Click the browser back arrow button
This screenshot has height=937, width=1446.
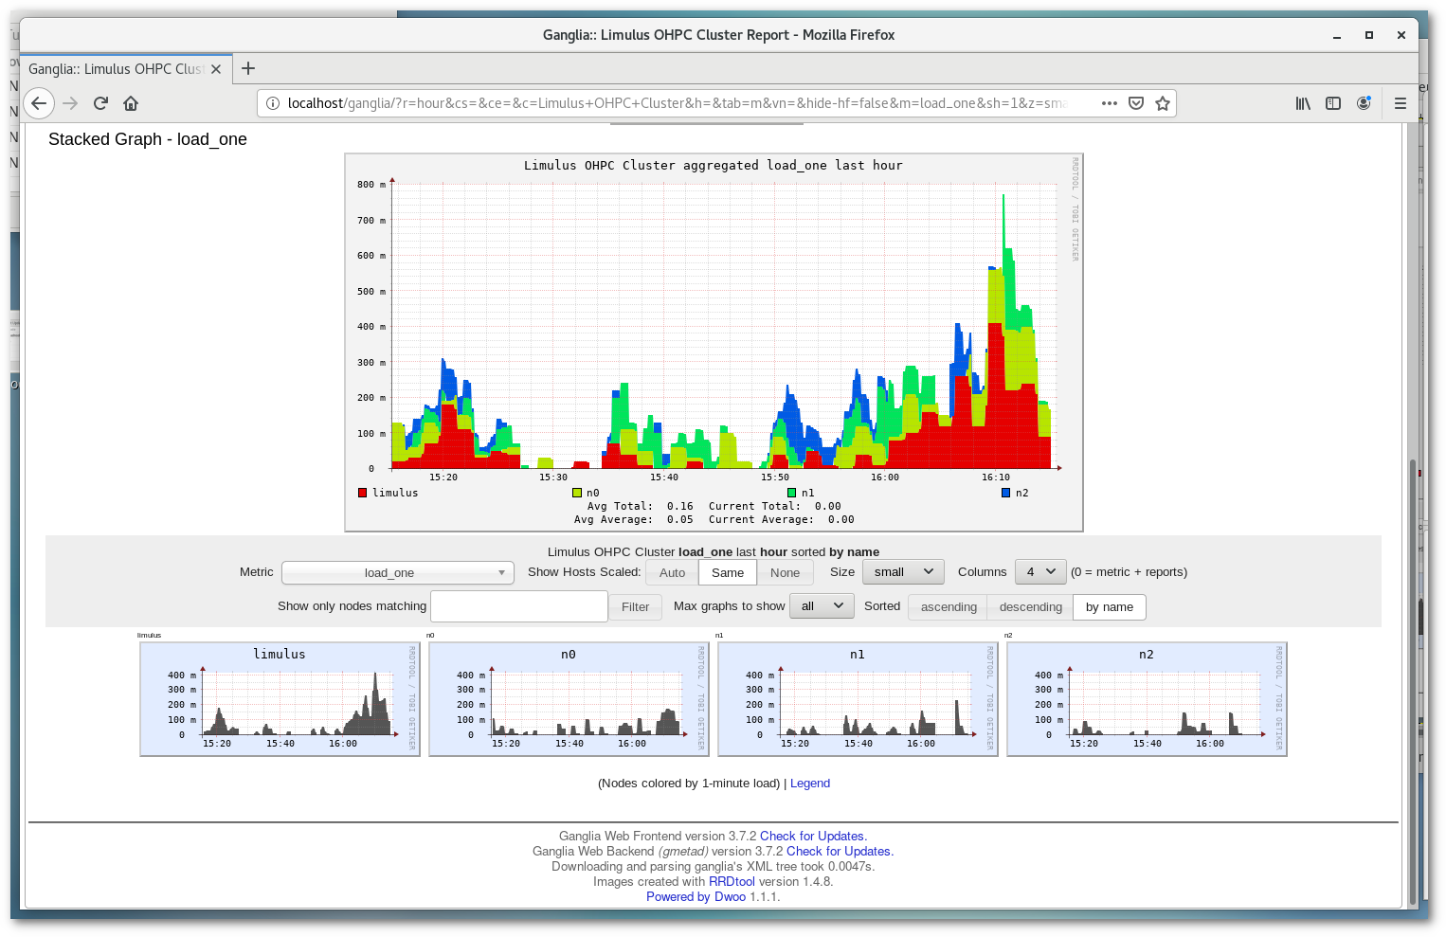tap(39, 103)
